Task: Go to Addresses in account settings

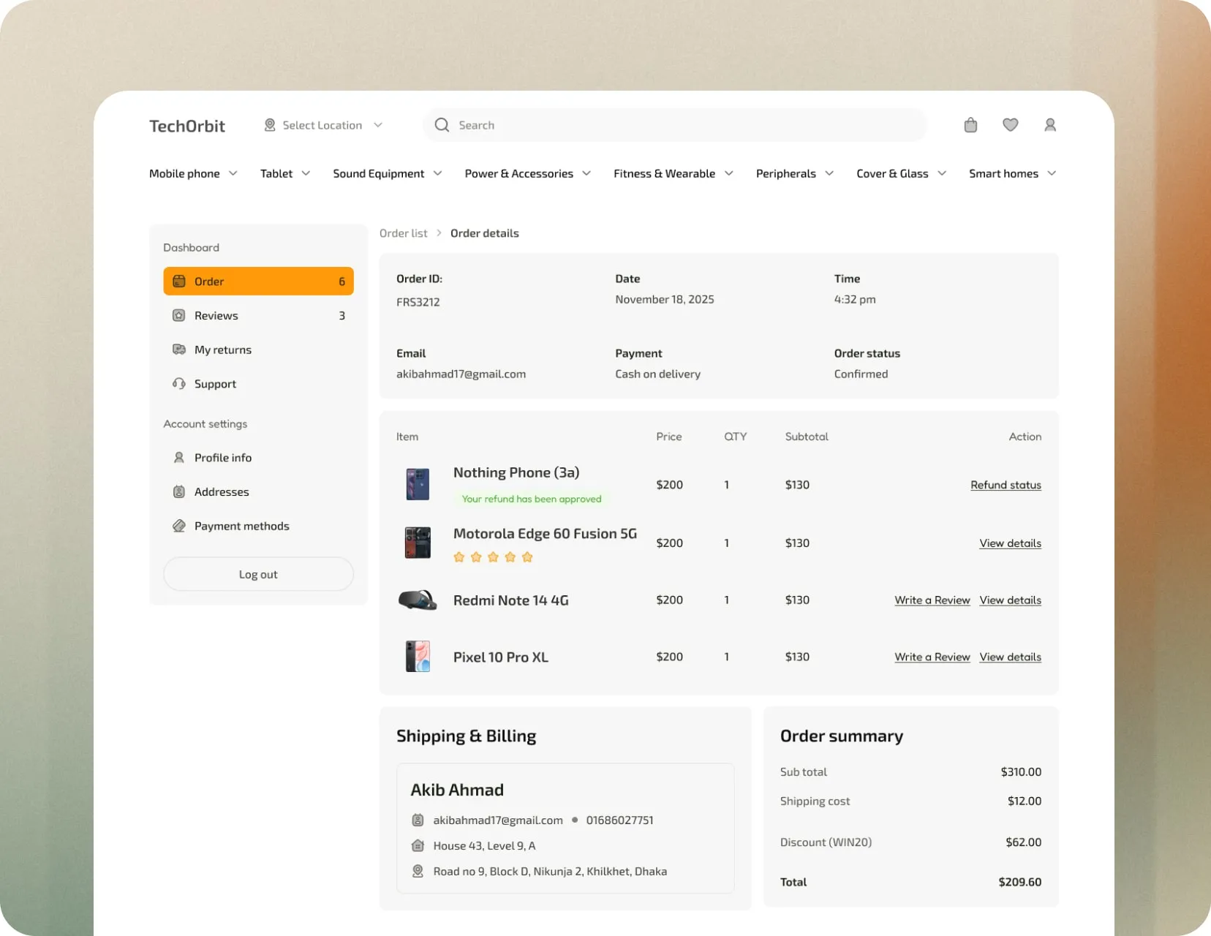Action: point(222,492)
